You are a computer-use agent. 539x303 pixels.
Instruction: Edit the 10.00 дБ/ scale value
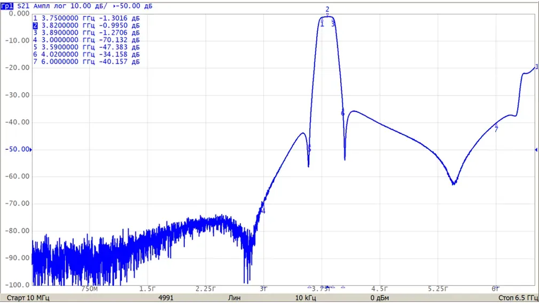click(x=89, y=6)
